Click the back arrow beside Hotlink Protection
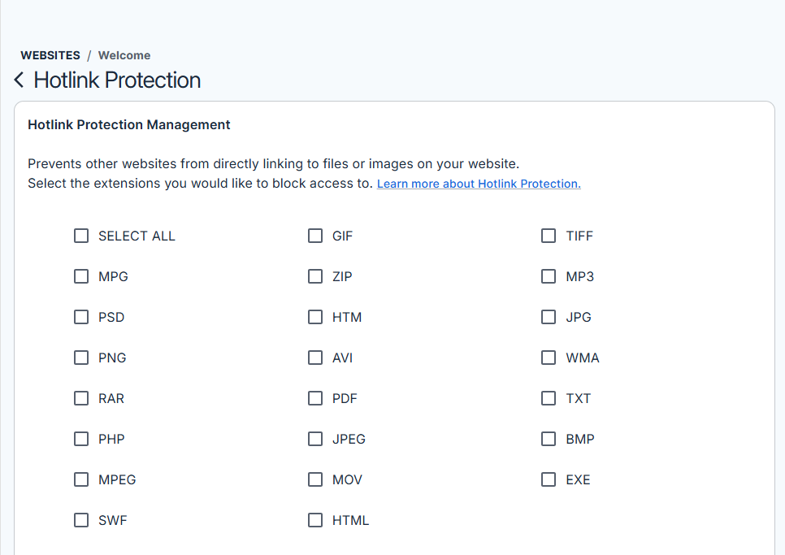This screenshot has width=785, height=555. pyautogui.click(x=18, y=79)
